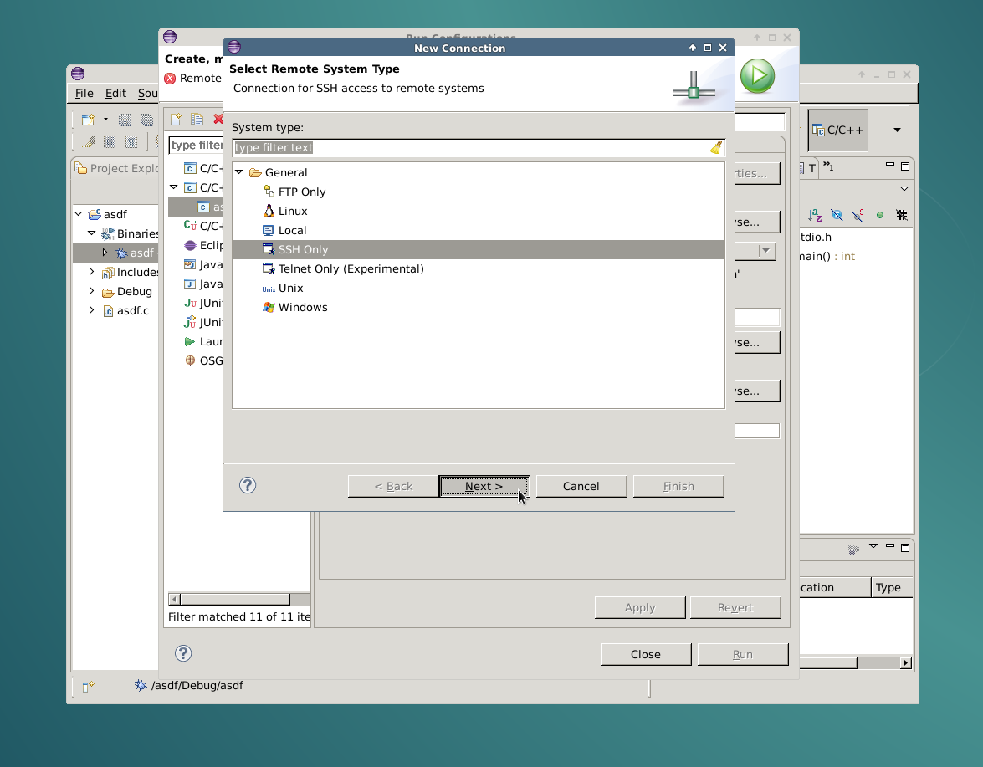Click the clear filter broom icon
Viewport: 983px width, 767px height.
click(716, 147)
